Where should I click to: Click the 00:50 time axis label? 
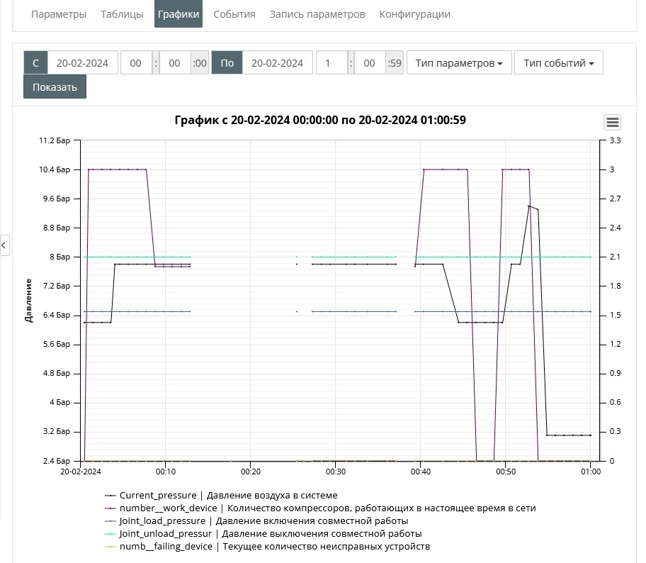pos(506,472)
